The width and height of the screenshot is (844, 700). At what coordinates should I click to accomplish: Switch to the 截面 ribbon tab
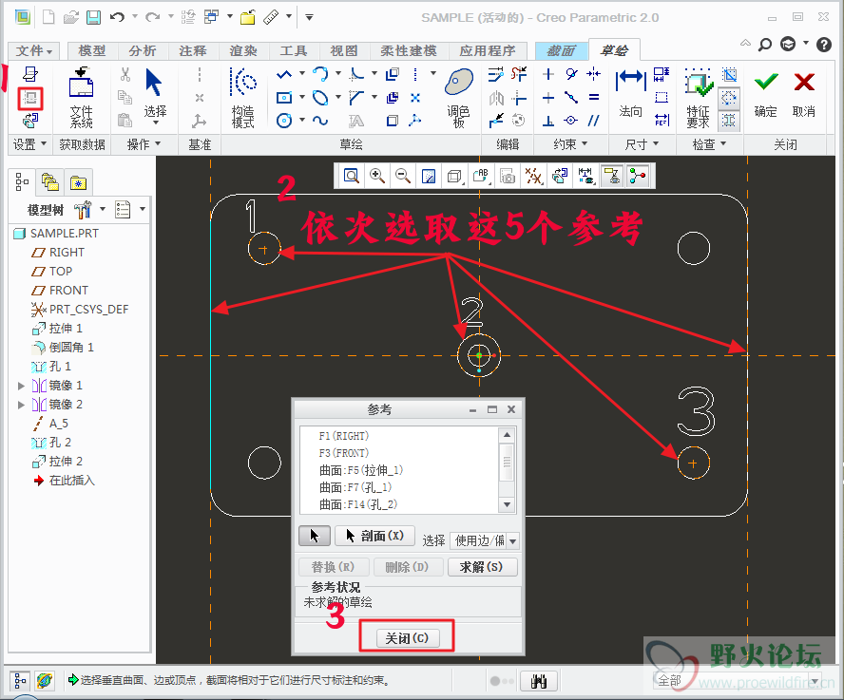point(561,51)
